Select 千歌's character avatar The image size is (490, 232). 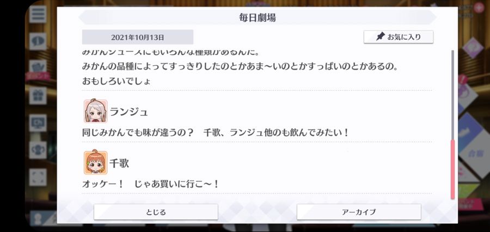click(x=96, y=162)
